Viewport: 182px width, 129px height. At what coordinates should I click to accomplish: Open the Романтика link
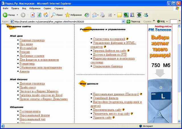point(27,64)
